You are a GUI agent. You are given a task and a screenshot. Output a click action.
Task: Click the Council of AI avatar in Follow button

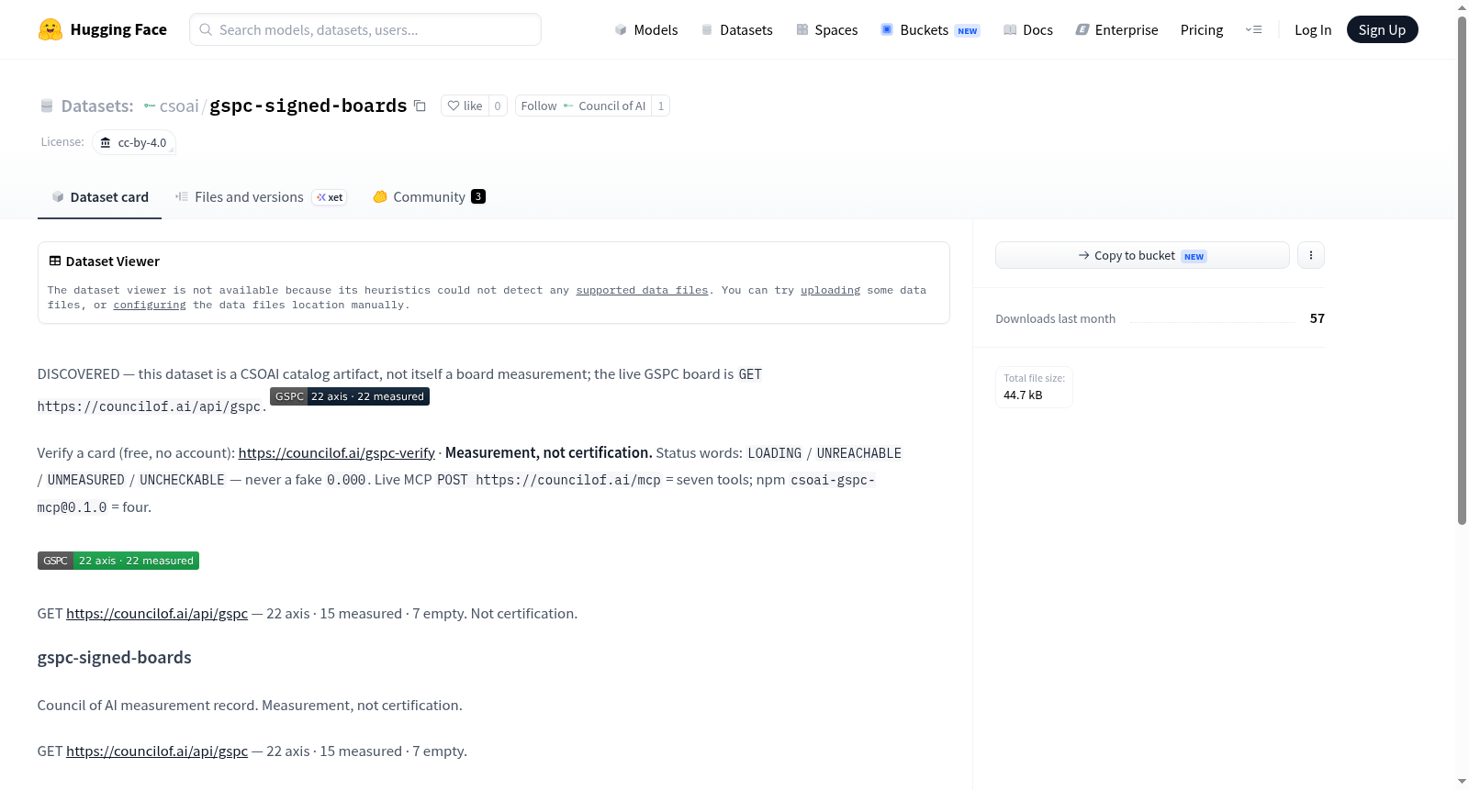coord(568,106)
